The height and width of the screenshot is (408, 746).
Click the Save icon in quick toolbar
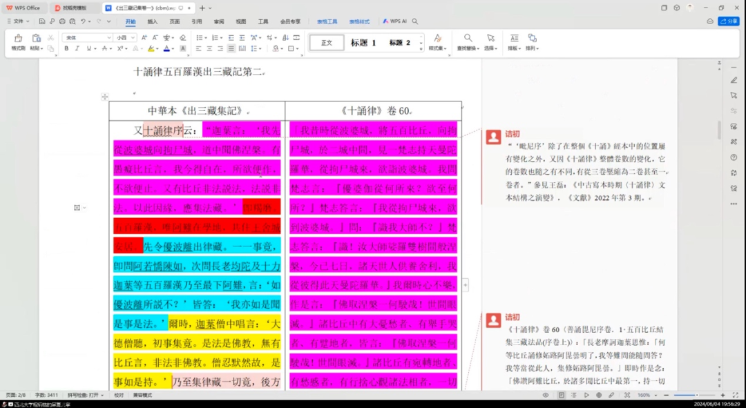coord(41,21)
